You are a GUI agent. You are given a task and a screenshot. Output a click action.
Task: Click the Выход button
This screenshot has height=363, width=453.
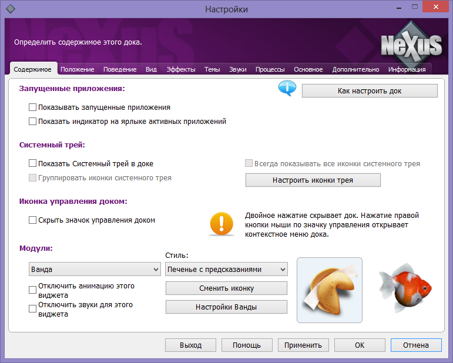click(x=191, y=345)
